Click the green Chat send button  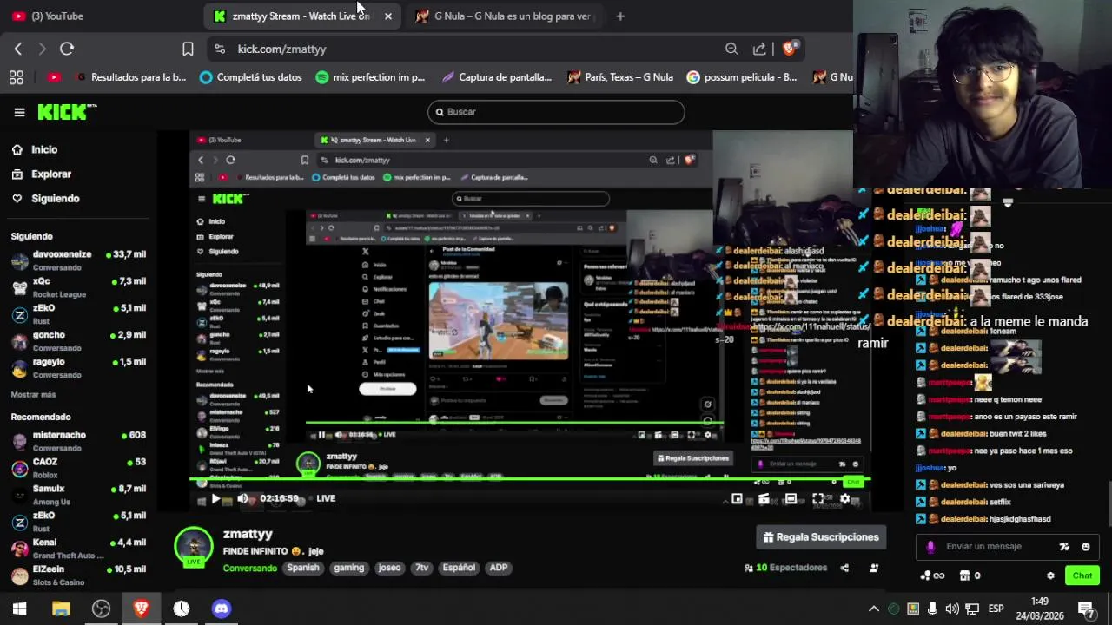pyautogui.click(x=1082, y=576)
